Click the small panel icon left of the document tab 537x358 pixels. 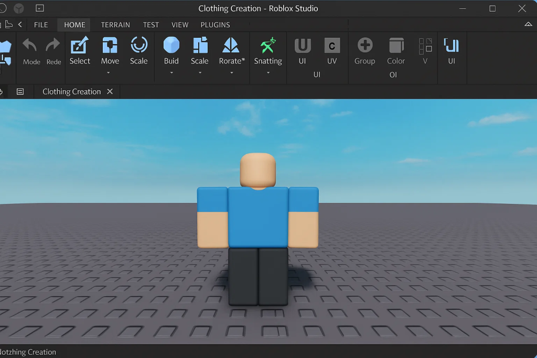20,91
